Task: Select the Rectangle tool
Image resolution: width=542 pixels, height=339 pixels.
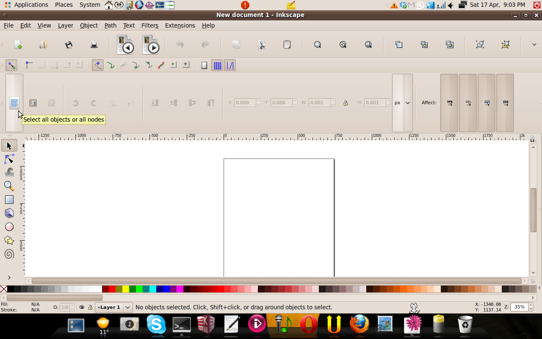Action: 9,199
